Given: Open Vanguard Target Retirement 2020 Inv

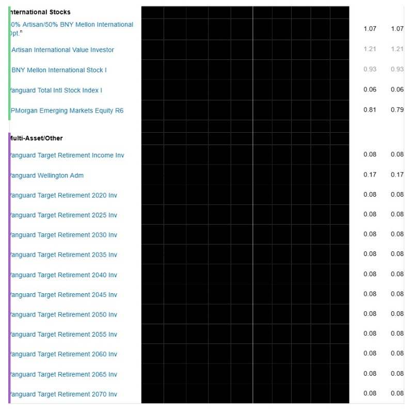Looking at the screenshot, I should coord(63,195).
